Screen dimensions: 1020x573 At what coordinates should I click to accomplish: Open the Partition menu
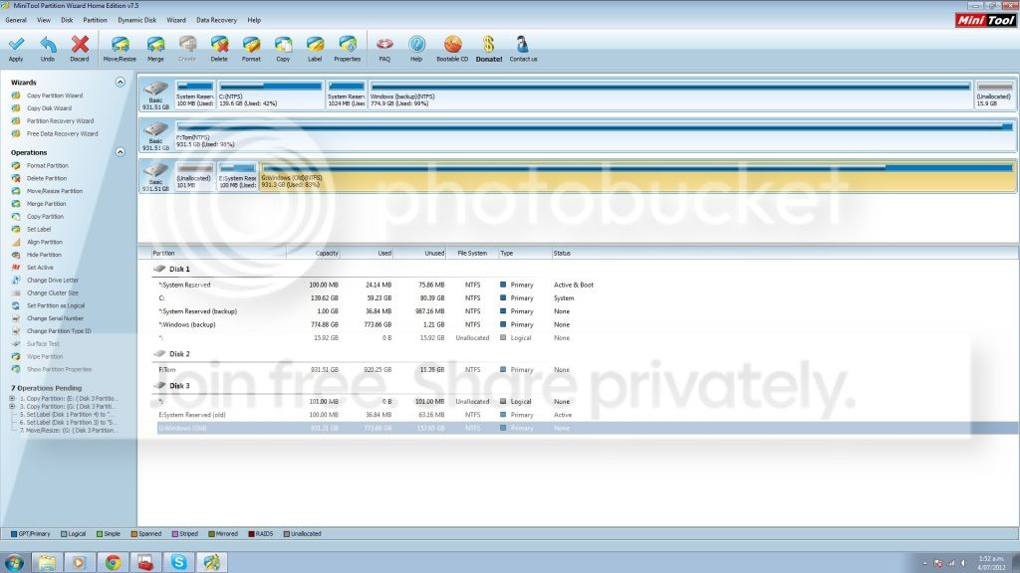(x=95, y=20)
